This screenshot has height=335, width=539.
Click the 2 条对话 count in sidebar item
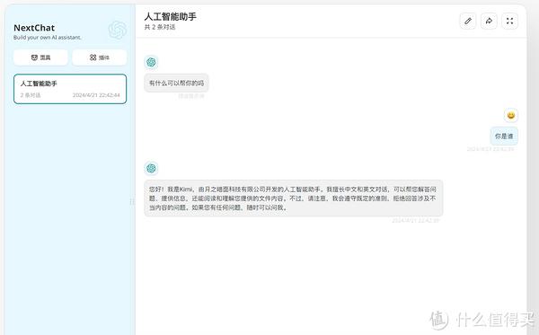click(31, 95)
